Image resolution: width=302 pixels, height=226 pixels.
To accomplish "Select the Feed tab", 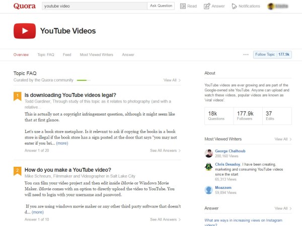I will coord(67,55).
